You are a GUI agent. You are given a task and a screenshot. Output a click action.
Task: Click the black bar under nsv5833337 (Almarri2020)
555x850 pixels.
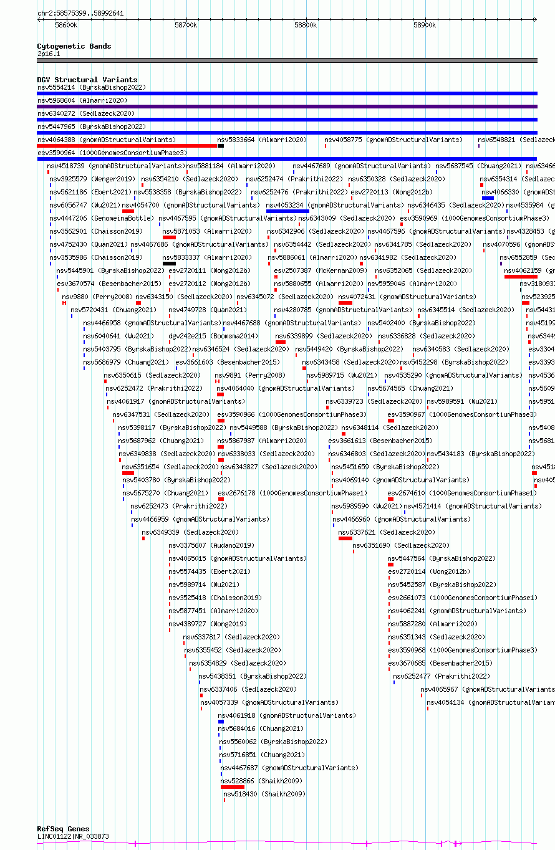(x=169, y=264)
